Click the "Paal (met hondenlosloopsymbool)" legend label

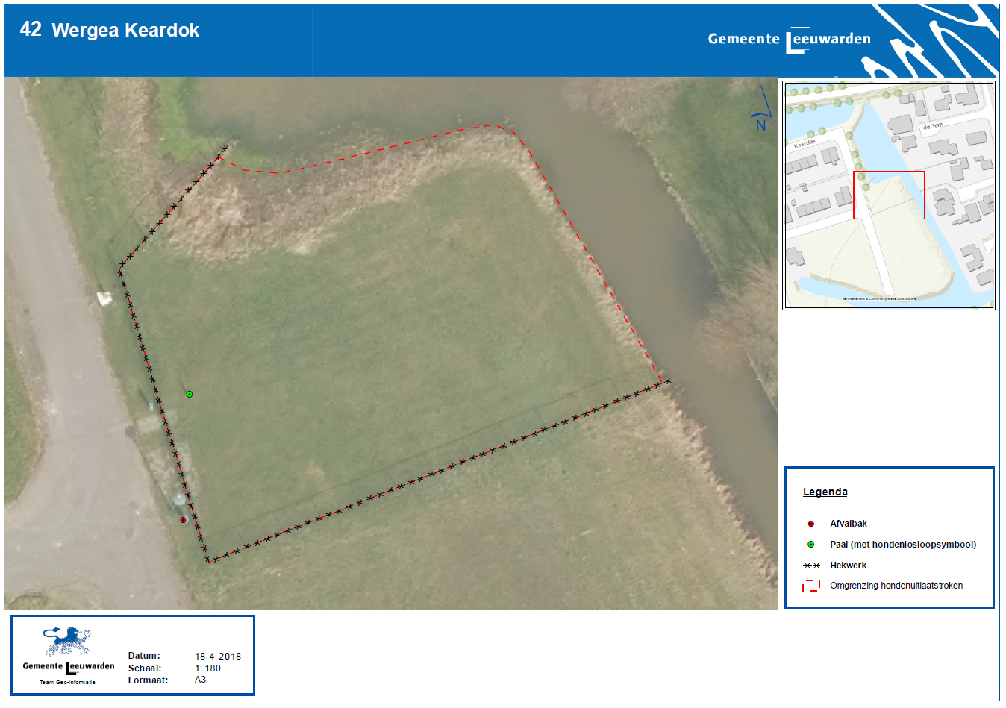click(x=902, y=545)
